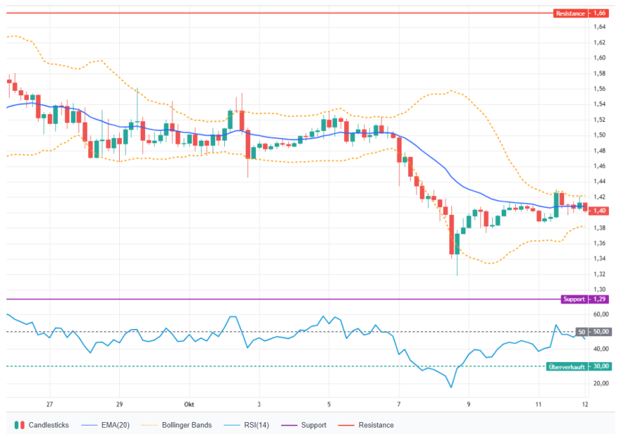Click date label 11 on the time axis
The image size is (621, 434).
coord(538,404)
